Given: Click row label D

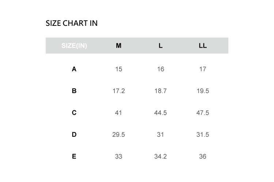Looking at the screenshot, I should coord(74,135).
